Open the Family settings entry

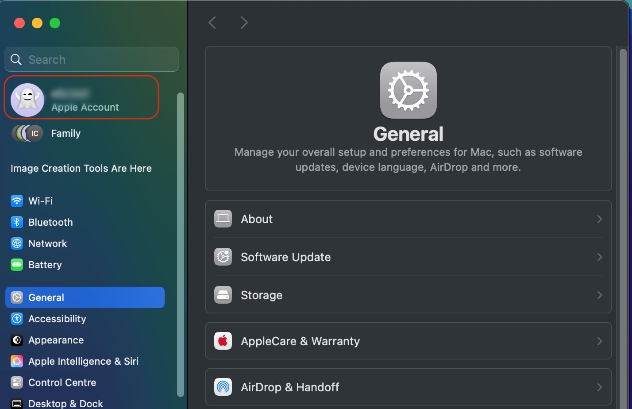pos(66,133)
